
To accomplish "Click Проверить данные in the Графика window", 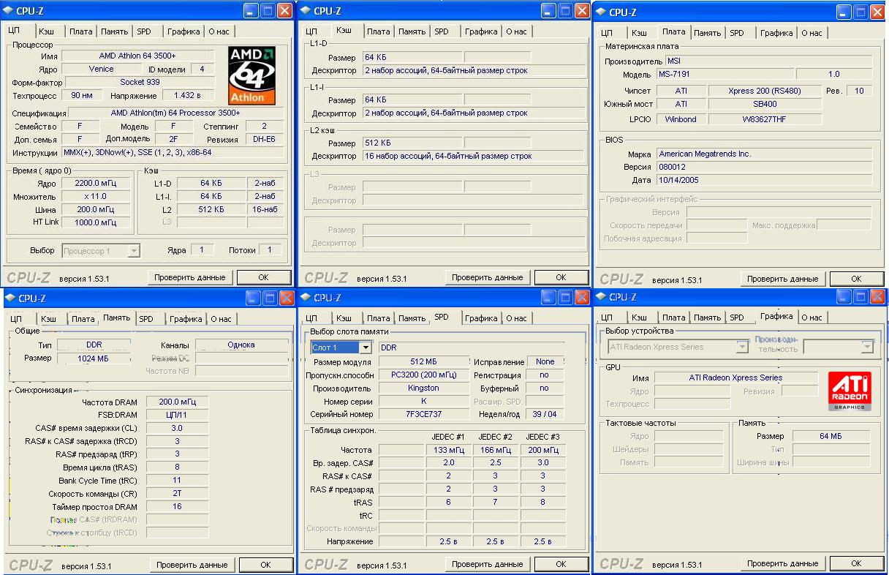I will click(783, 563).
